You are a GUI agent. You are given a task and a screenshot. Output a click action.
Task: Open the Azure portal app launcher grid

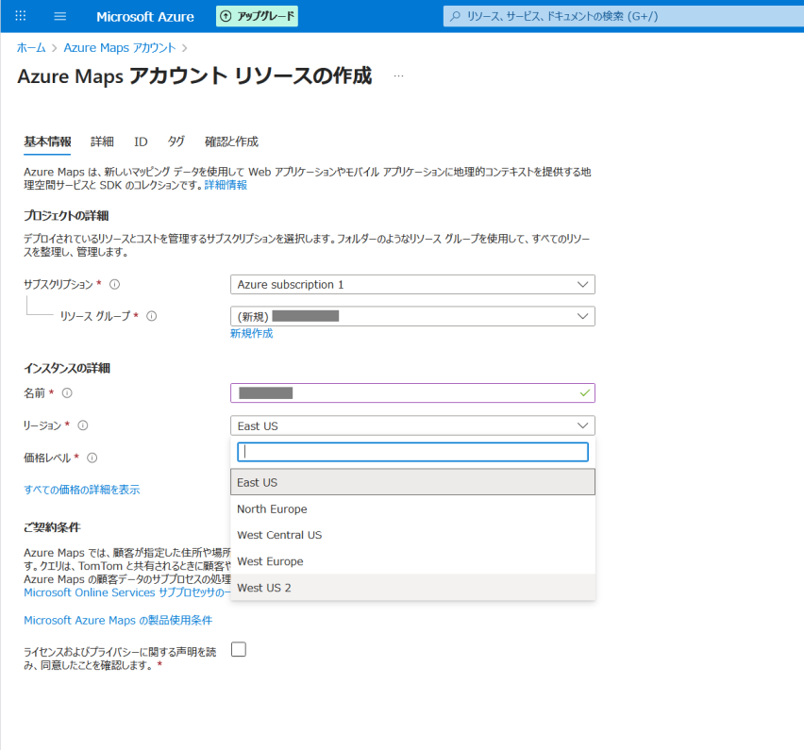[21, 16]
